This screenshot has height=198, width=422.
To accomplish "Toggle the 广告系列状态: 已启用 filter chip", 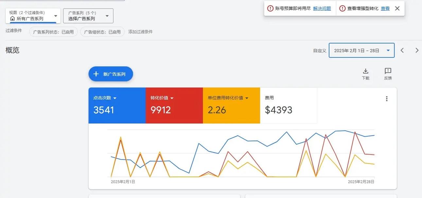I will pyautogui.click(x=53, y=31).
